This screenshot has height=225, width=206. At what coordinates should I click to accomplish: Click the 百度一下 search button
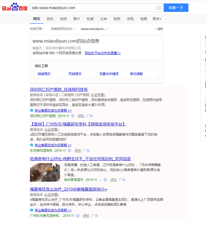click(x=176, y=8)
